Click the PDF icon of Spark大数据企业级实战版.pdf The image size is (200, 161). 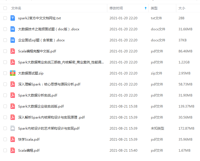click(13, 106)
